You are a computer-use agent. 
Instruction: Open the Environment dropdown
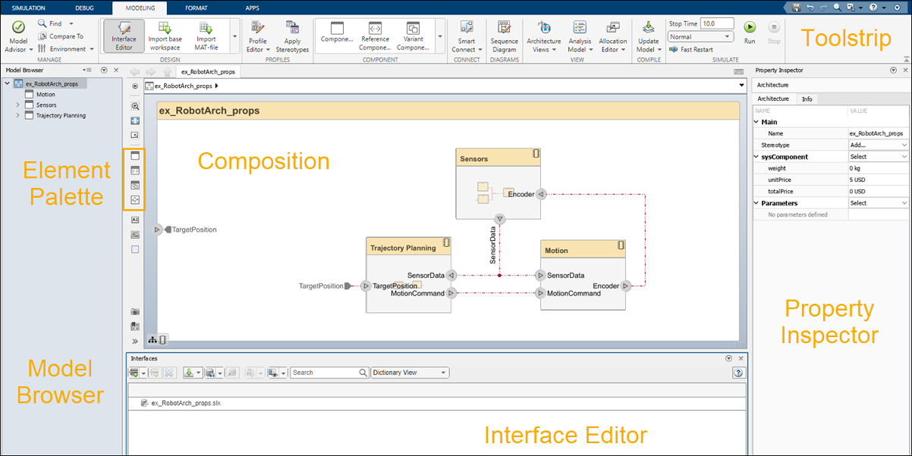point(65,48)
